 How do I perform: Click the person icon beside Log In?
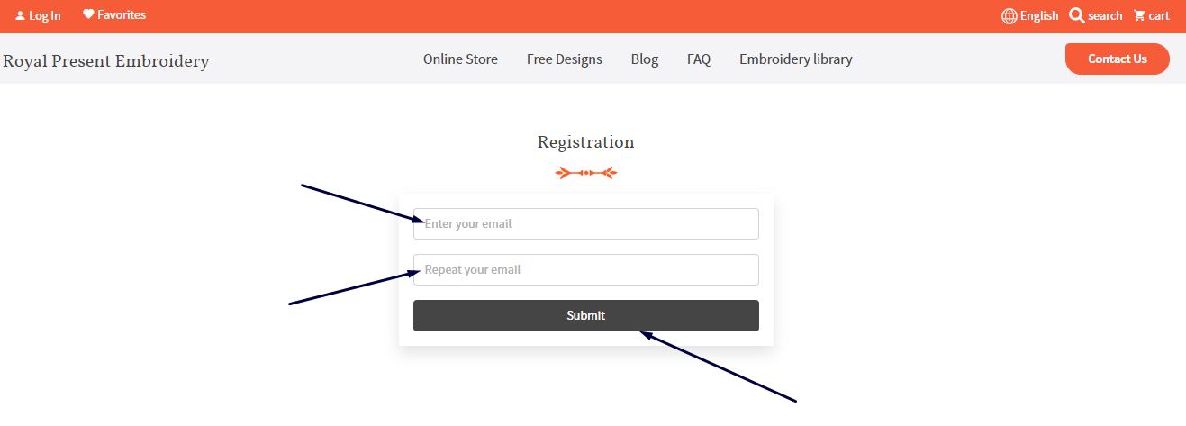click(x=20, y=15)
